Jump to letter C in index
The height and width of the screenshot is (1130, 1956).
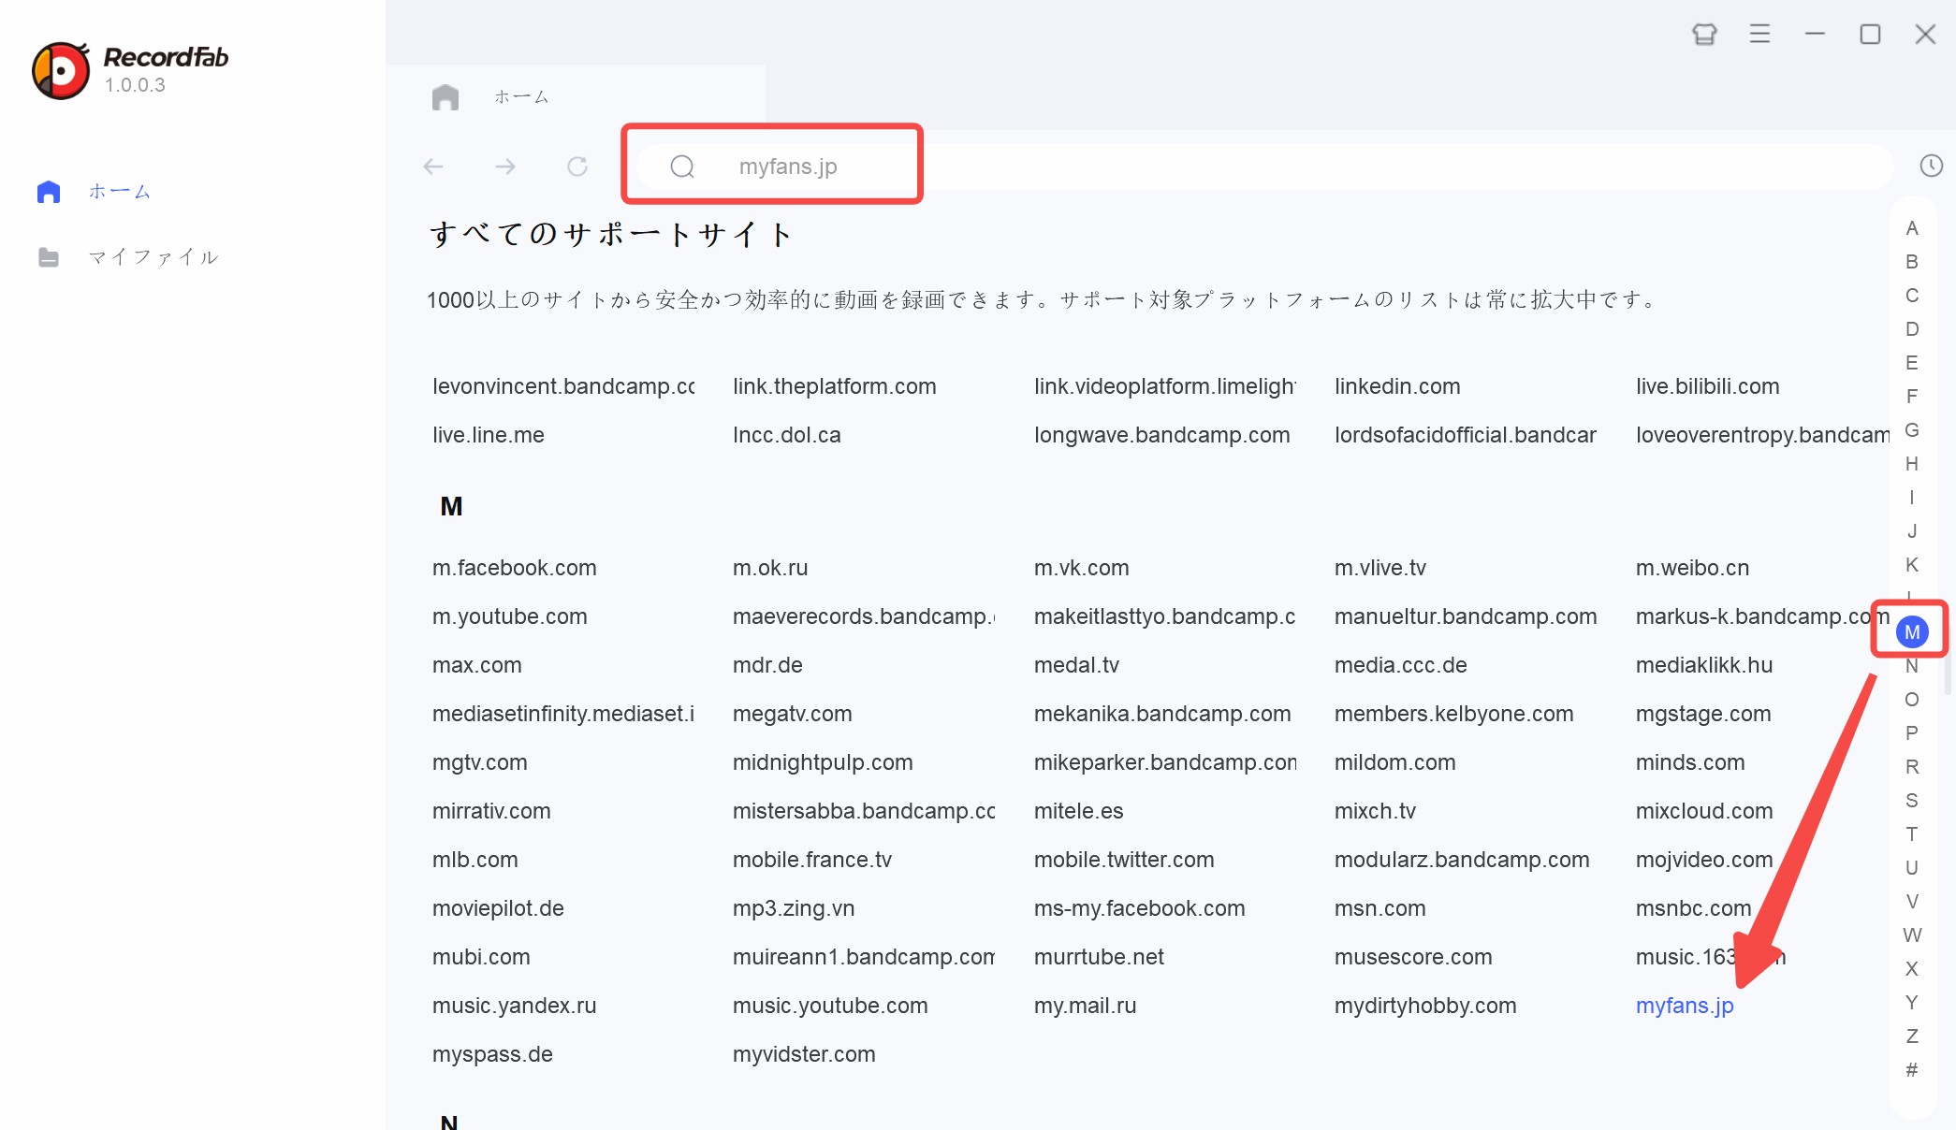1912,296
